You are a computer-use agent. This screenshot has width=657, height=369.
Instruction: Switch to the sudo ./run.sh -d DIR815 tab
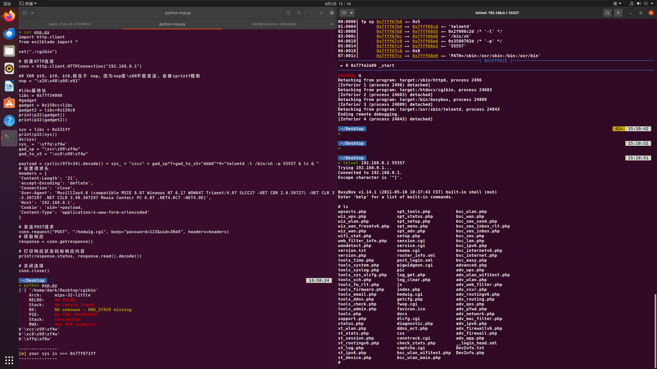[70, 24]
